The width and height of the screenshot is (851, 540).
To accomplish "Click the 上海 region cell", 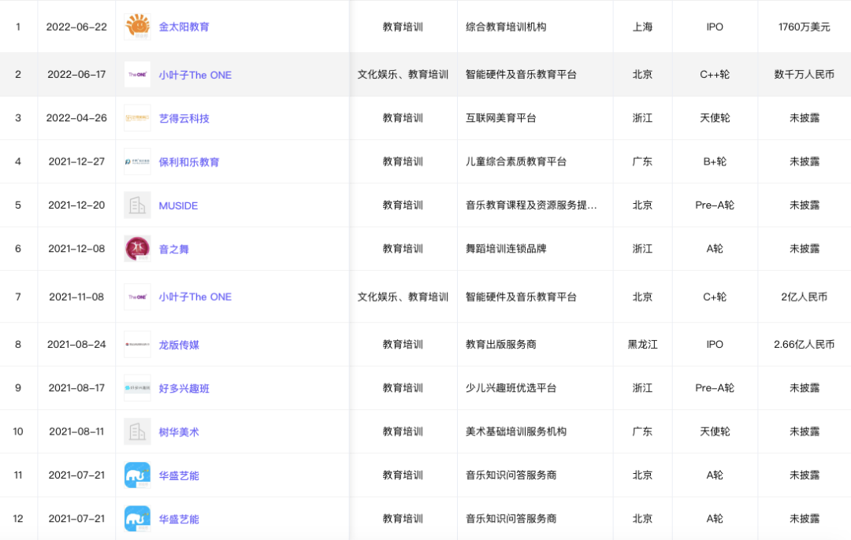I will click(643, 27).
